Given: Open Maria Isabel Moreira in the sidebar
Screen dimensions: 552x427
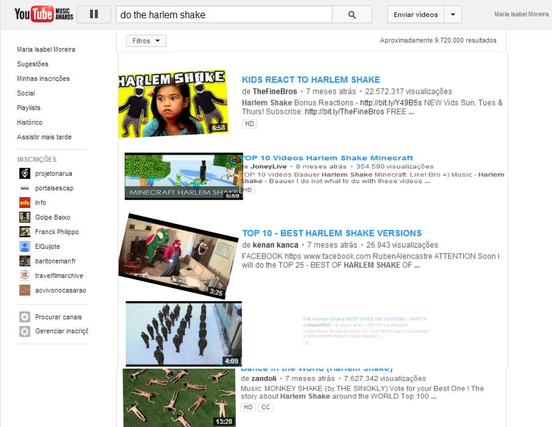Looking at the screenshot, I should click(46, 49).
